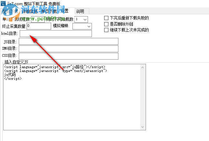
Task: Click the 终止采集数量 field
Action: tap(39, 26)
